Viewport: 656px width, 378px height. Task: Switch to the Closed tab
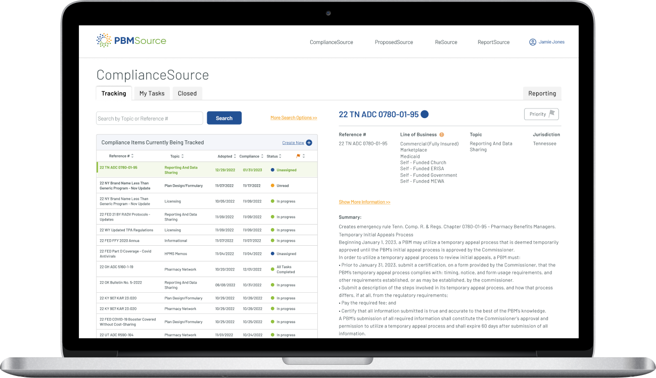tap(187, 93)
